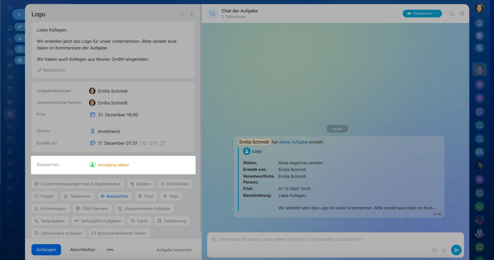
Task: Open status field showing Anstehend
Action: pos(109,131)
